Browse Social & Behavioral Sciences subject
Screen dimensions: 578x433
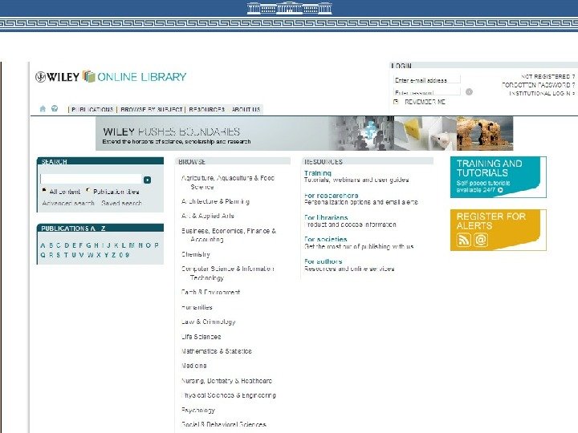224,424
